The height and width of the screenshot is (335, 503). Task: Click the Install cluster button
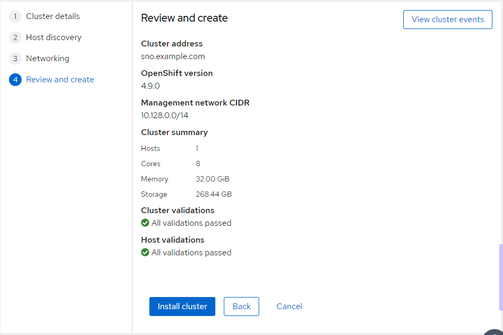pyautogui.click(x=182, y=307)
